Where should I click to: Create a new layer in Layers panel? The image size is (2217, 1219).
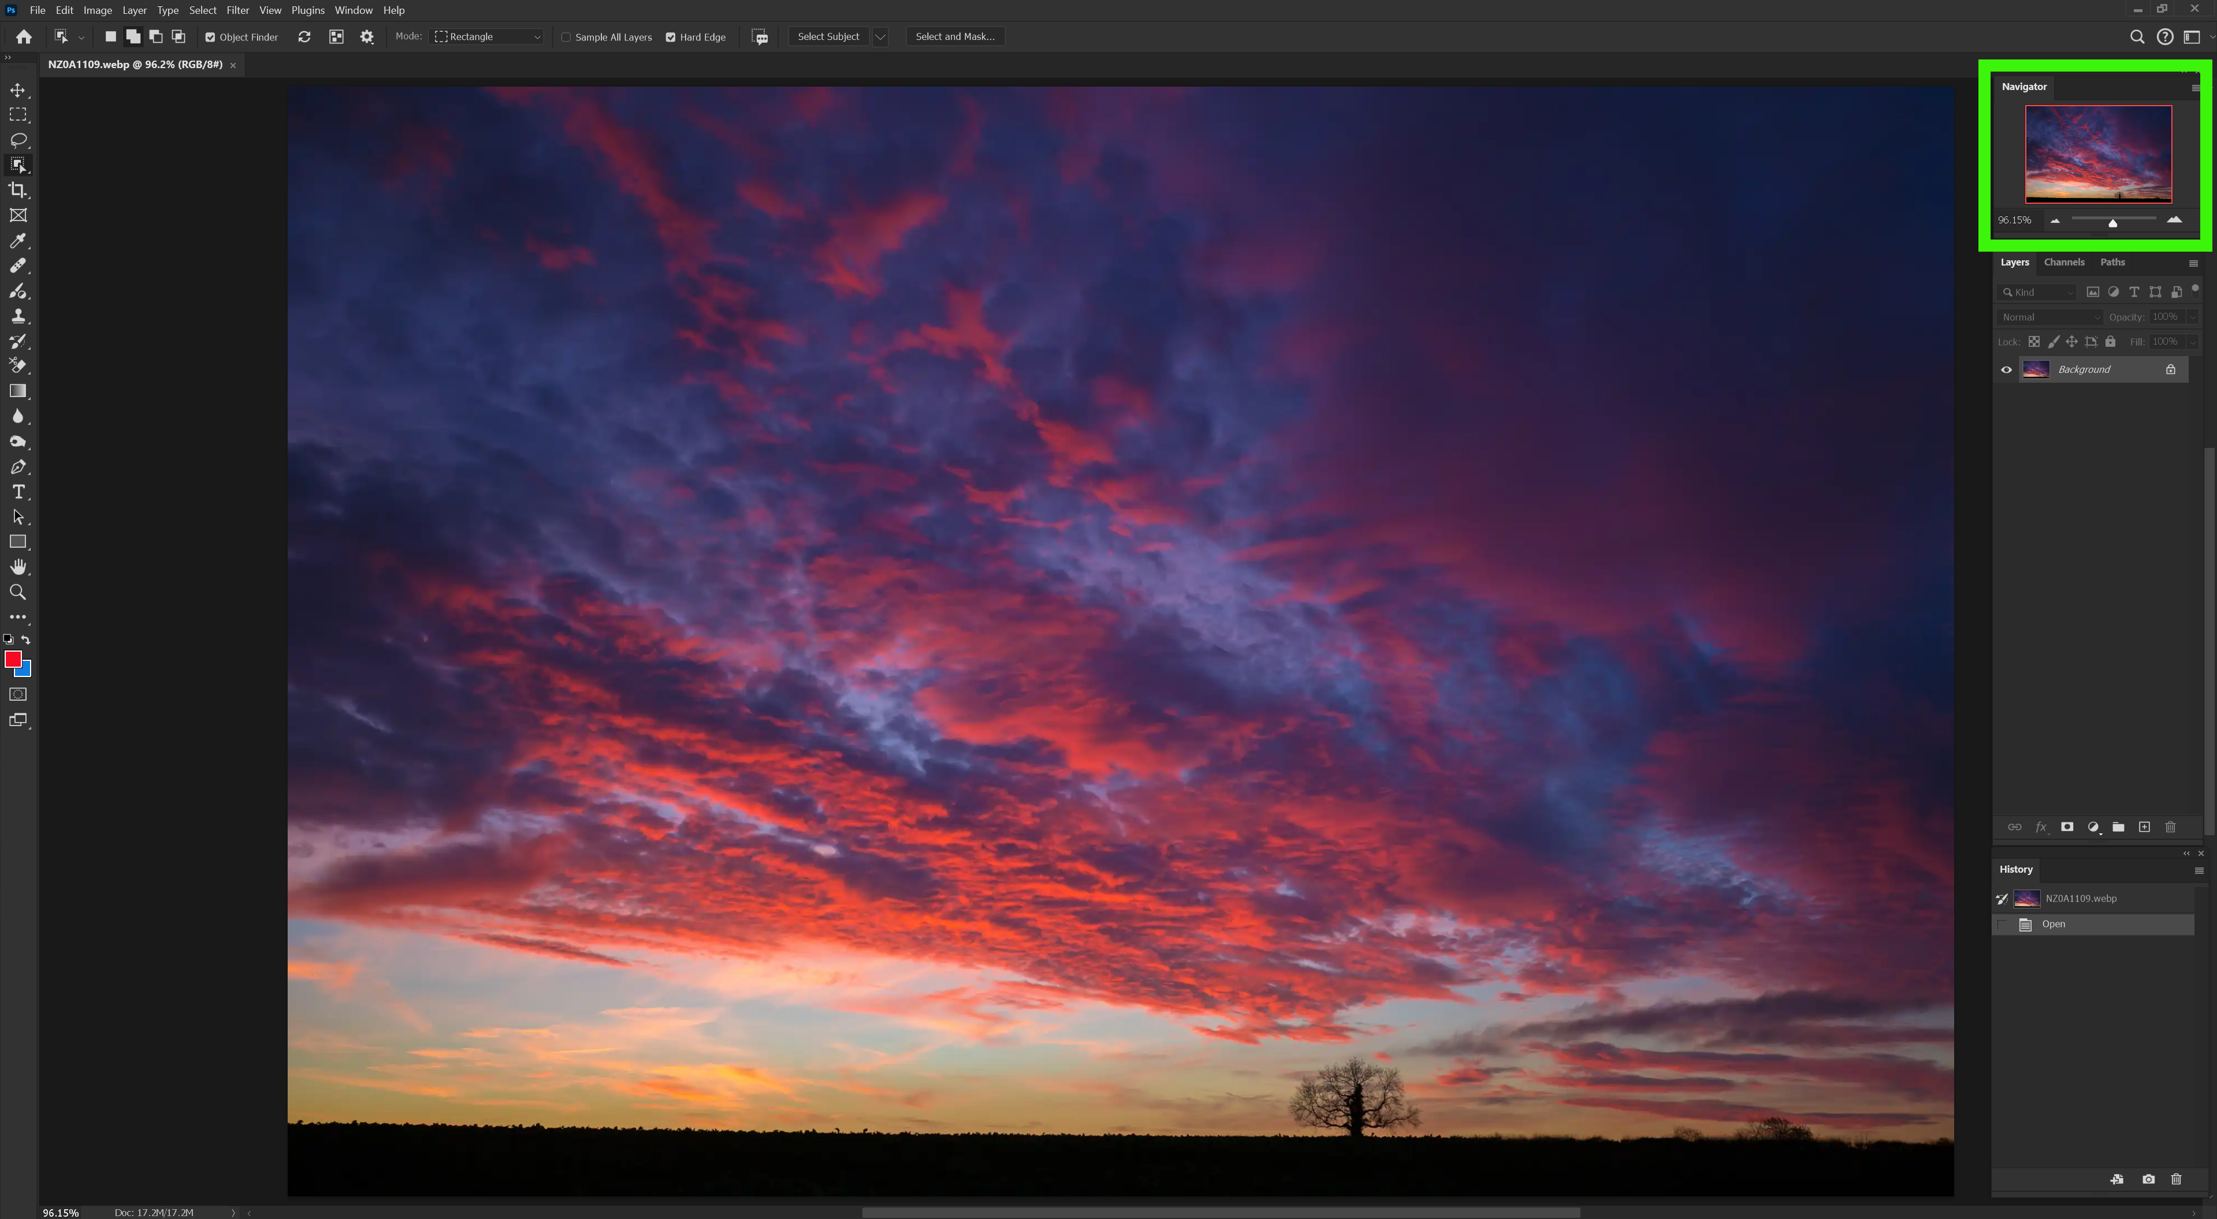[x=2144, y=827]
